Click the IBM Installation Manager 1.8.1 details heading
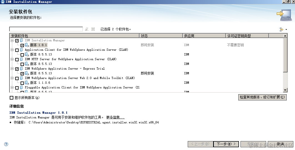295x150 pixels. click(38, 113)
